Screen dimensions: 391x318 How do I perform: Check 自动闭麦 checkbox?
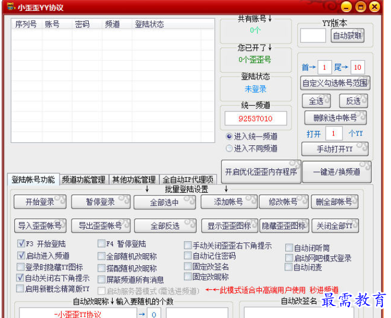(x=289, y=267)
